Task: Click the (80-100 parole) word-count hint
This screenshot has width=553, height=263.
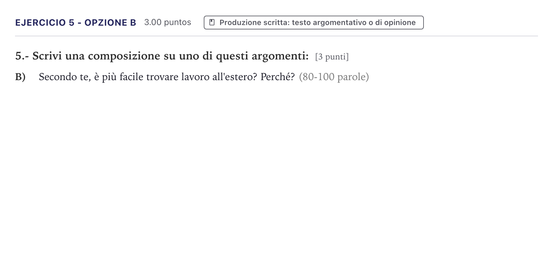Action: 334,77
